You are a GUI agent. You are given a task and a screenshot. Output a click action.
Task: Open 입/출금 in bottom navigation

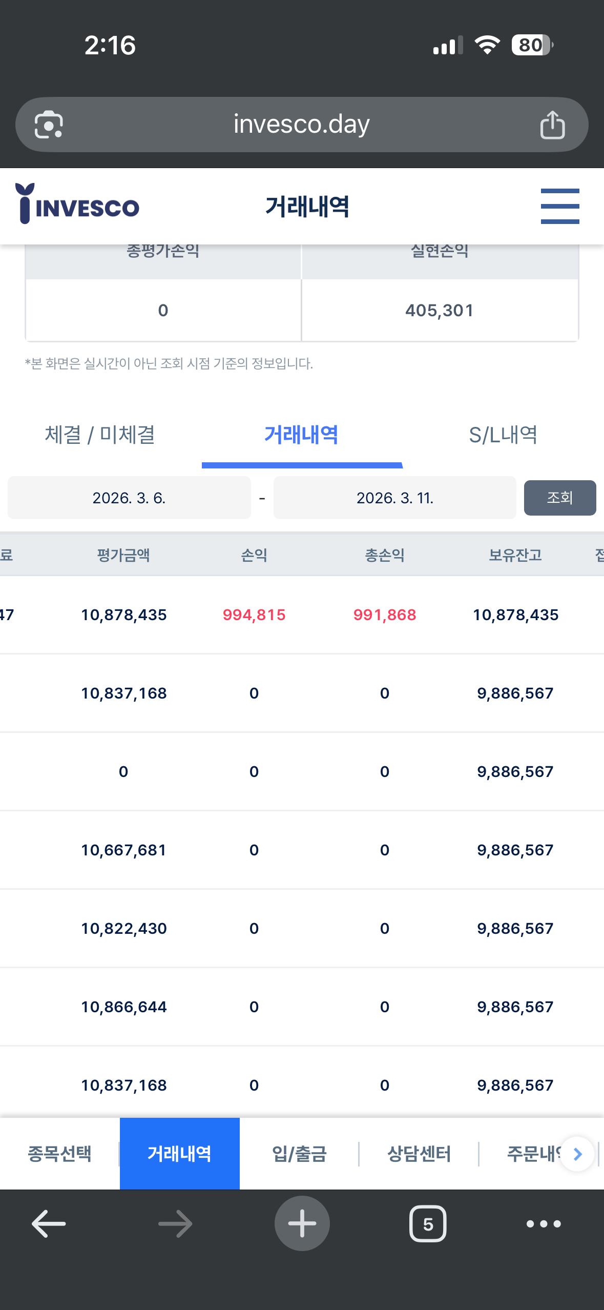299,1154
